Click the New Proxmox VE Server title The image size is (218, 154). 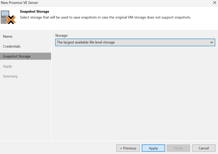pyautogui.click(x=19, y=3)
